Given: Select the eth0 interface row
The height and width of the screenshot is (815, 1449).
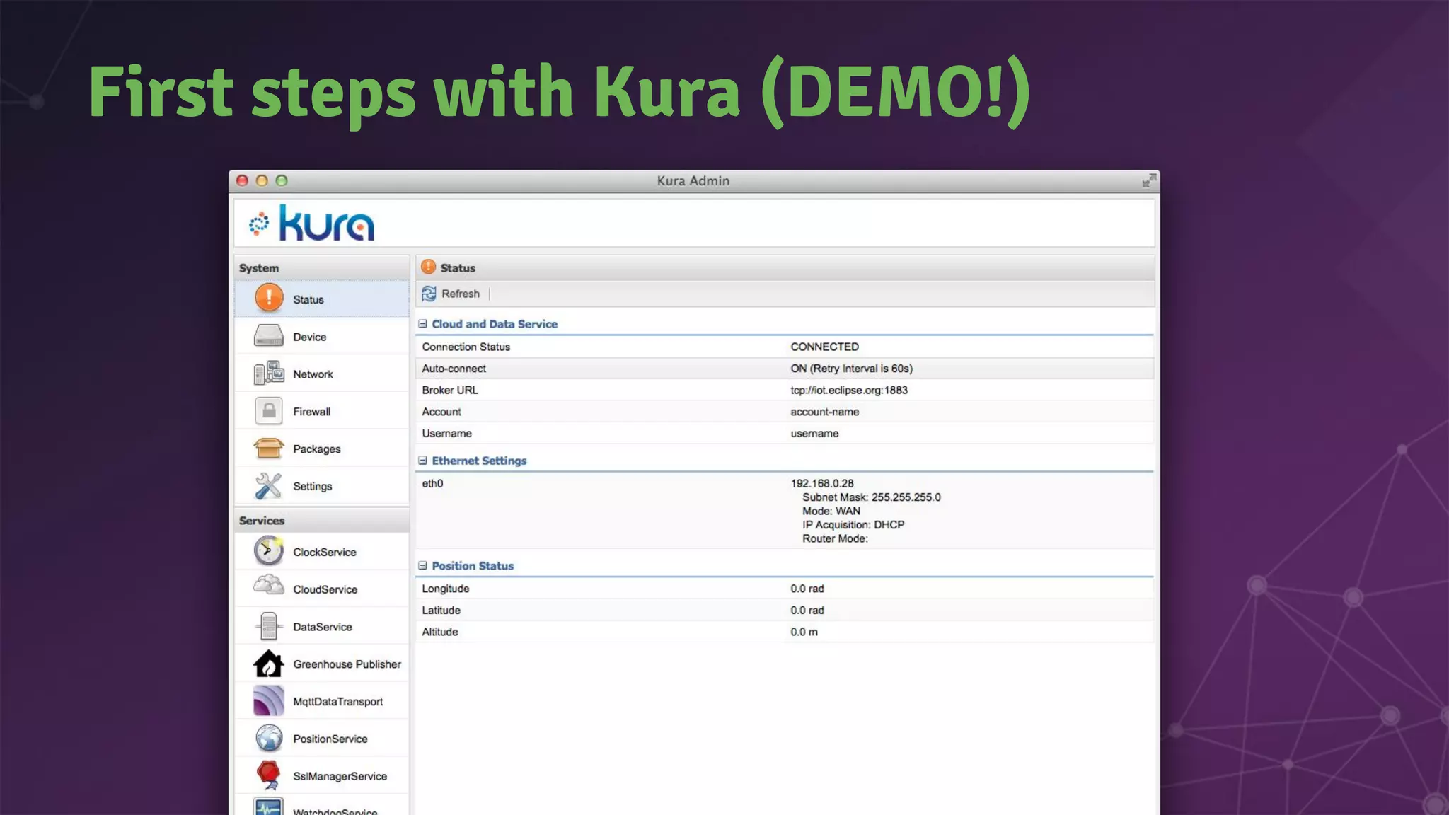Looking at the screenshot, I should 785,511.
